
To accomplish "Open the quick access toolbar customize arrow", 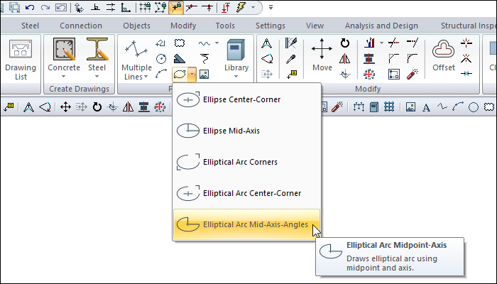I will [271, 7].
